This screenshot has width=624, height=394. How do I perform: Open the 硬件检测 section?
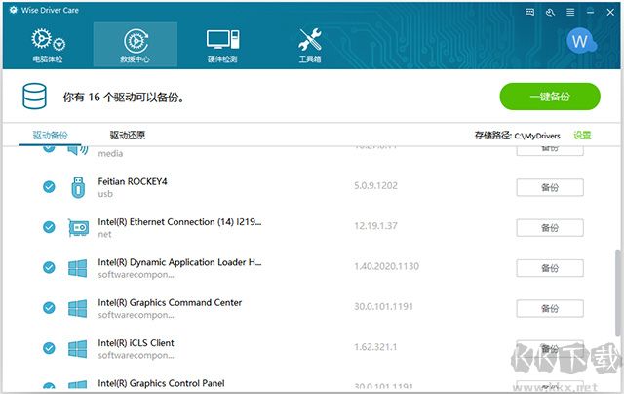[222, 45]
